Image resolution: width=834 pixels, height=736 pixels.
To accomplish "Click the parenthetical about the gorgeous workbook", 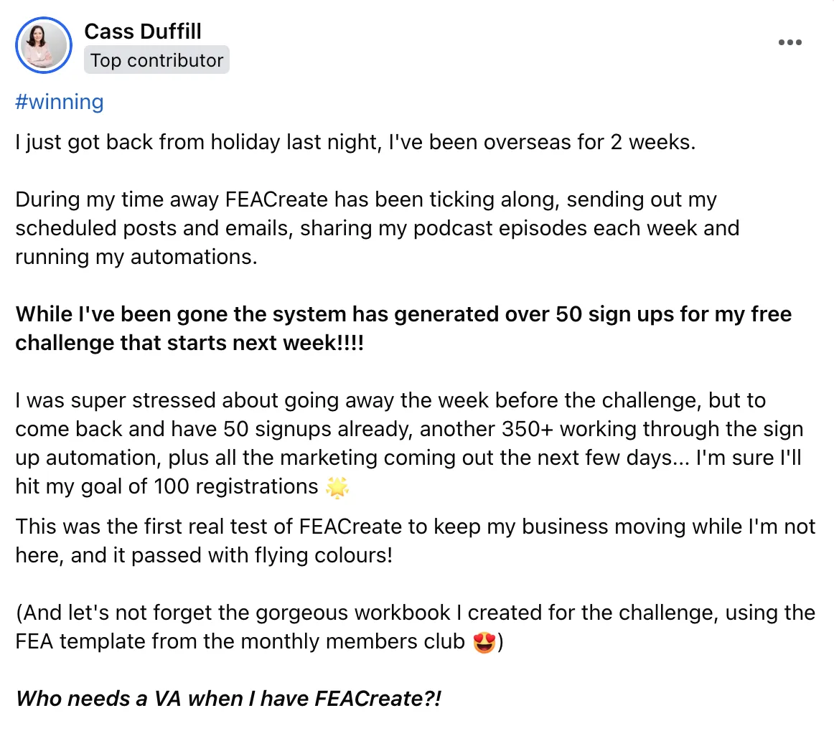I will pos(415,627).
